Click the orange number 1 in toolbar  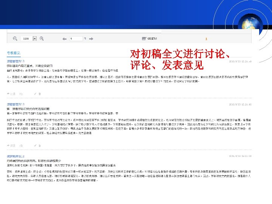pyautogui.click(x=206, y=39)
